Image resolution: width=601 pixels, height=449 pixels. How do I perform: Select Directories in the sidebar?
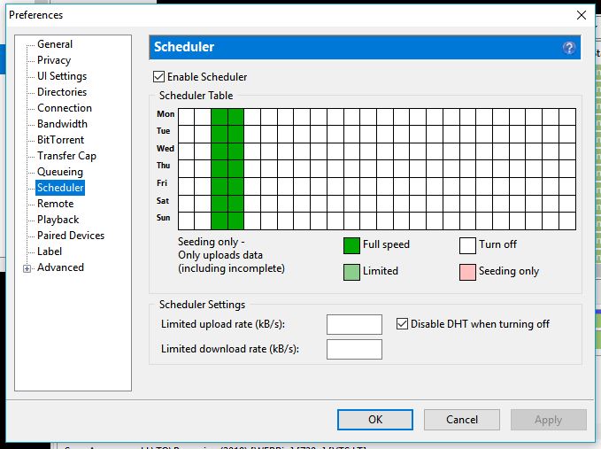(x=62, y=92)
